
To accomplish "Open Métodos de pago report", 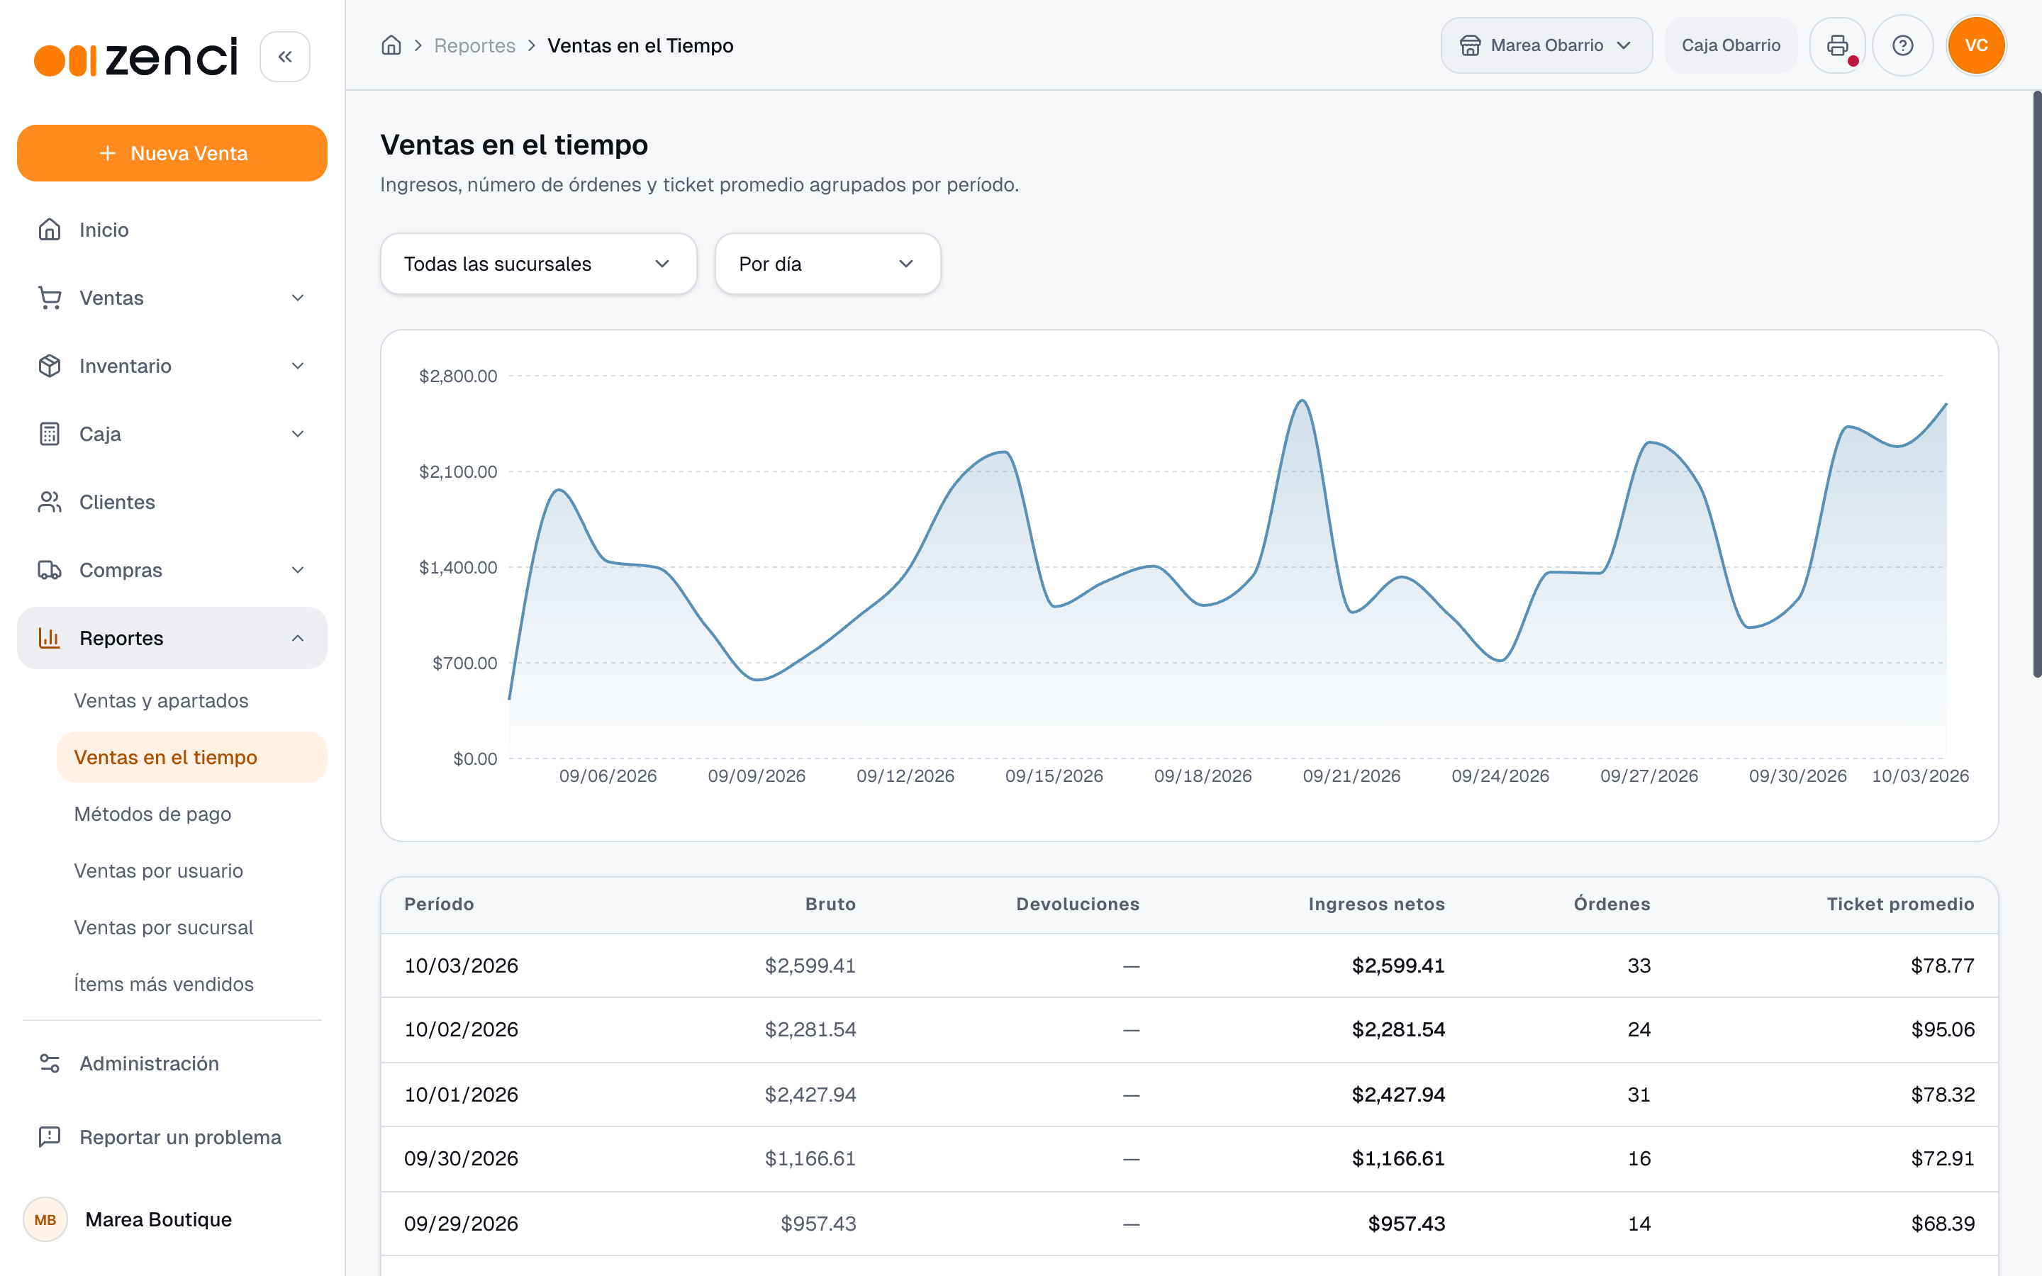I will click(x=152, y=814).
